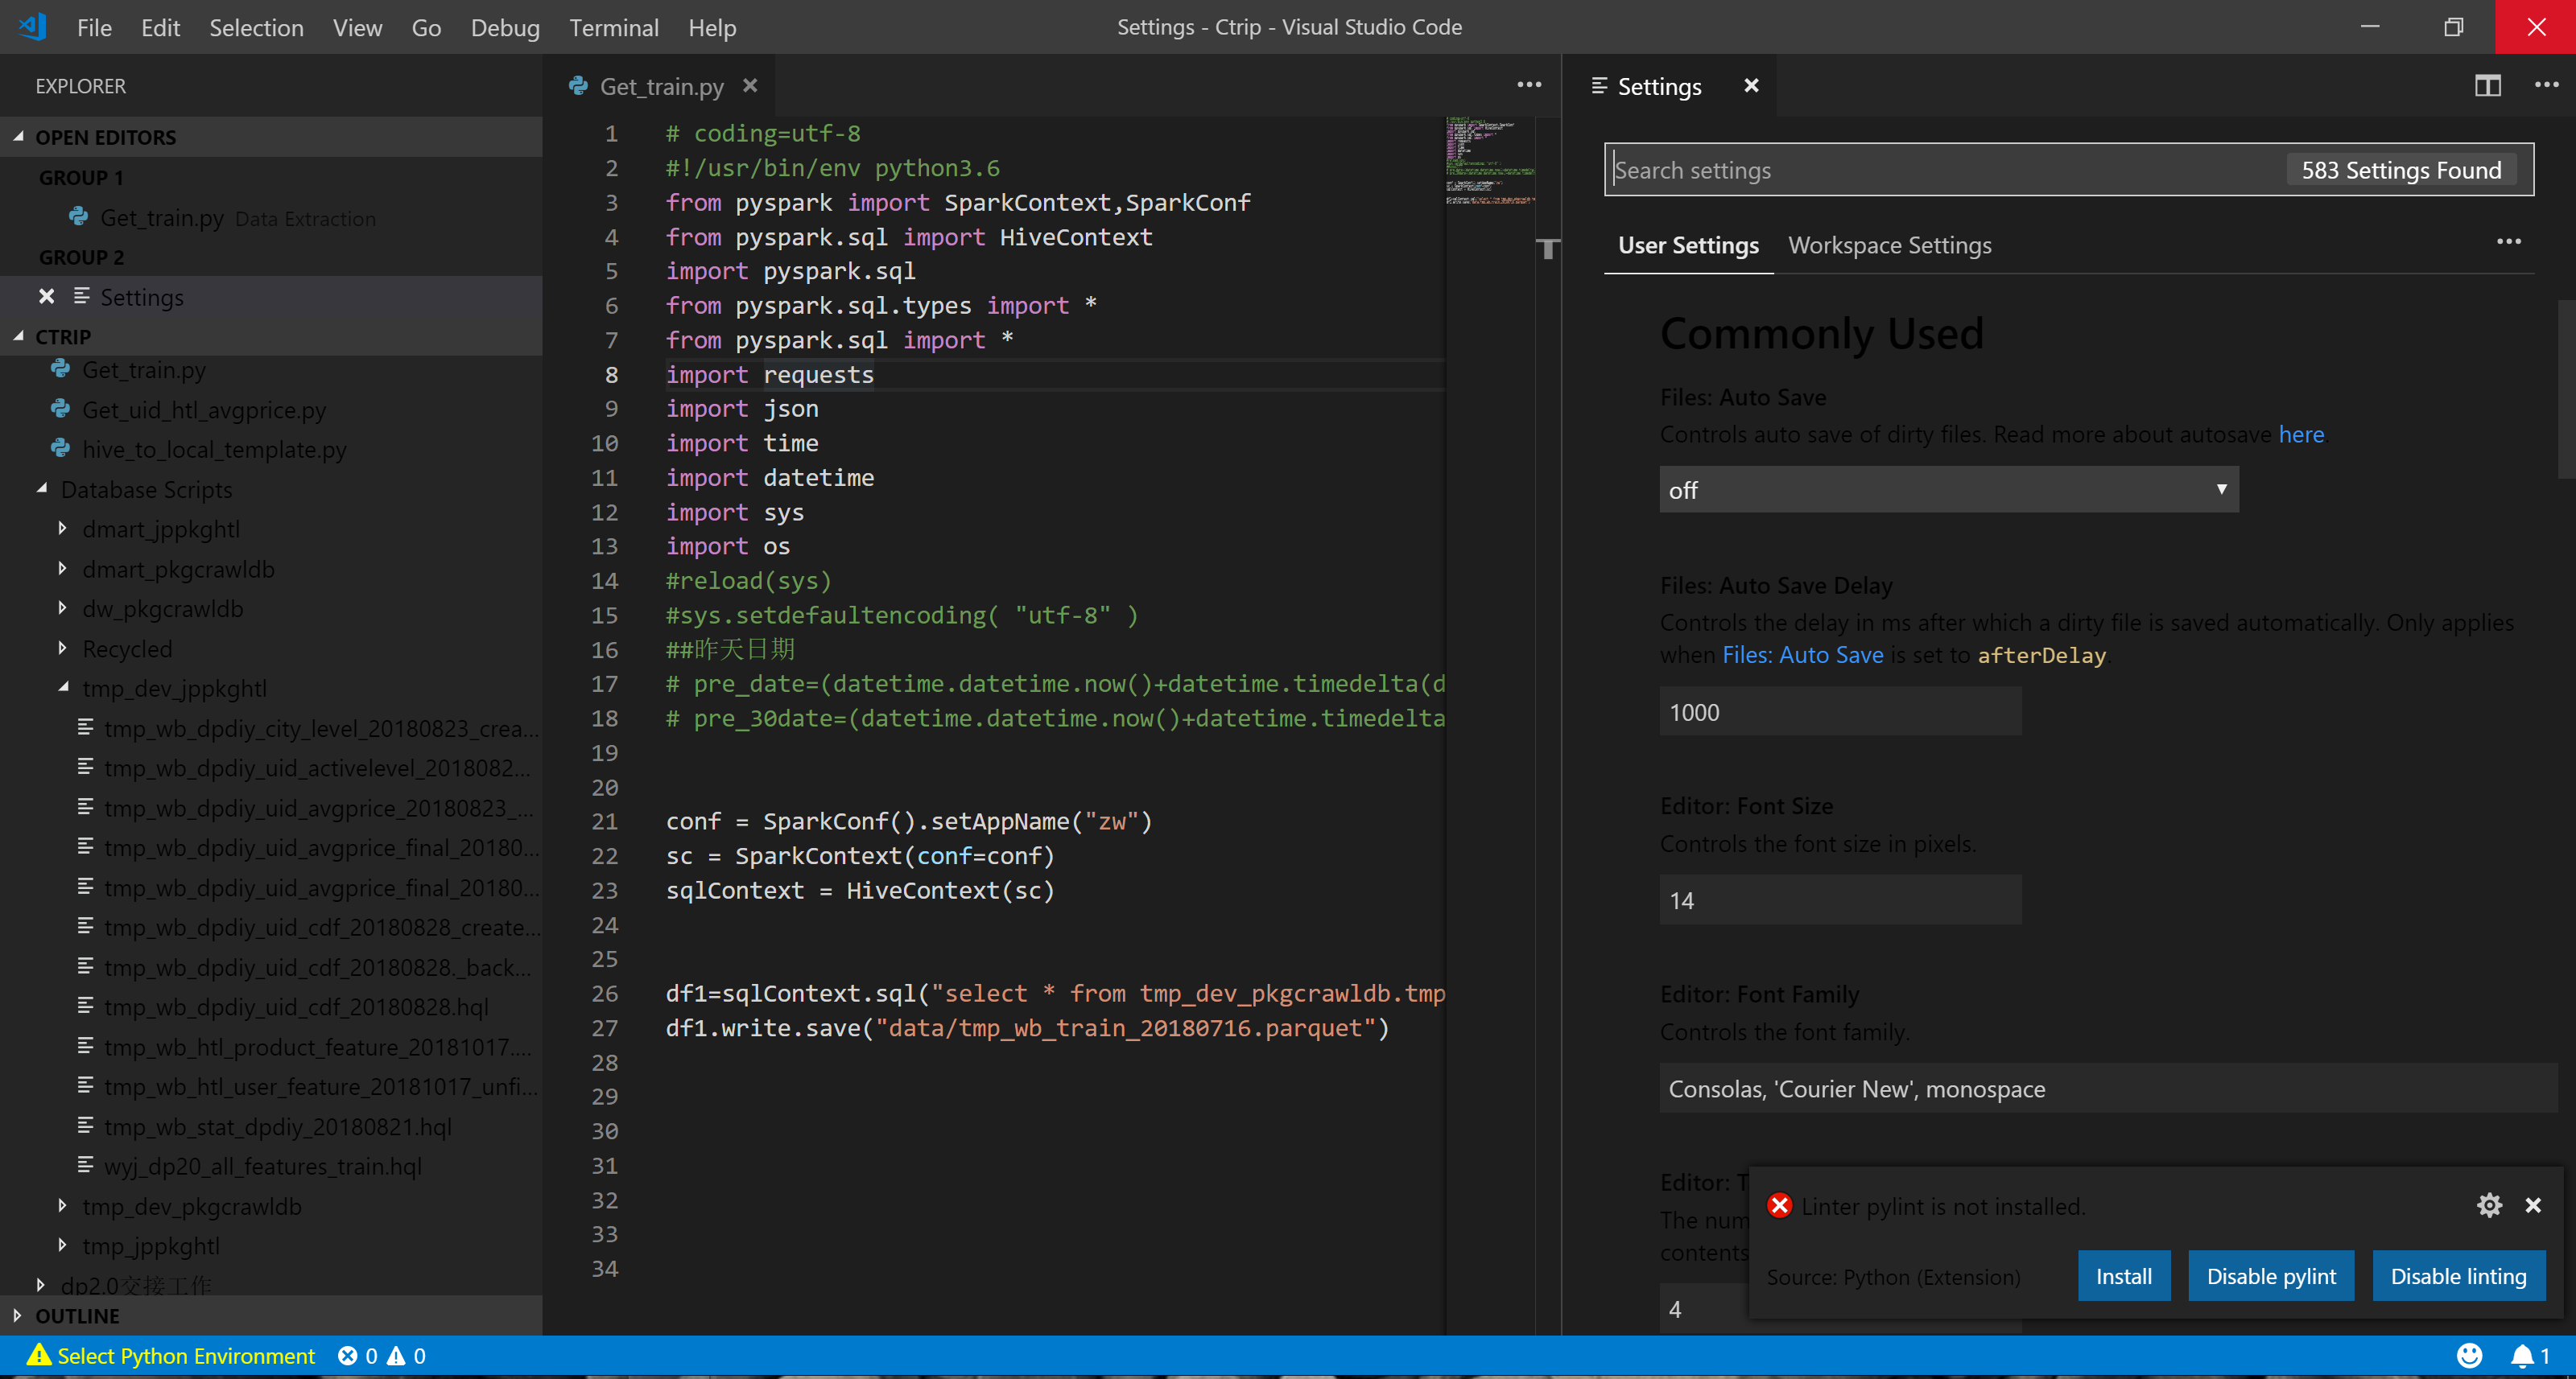Dismiss the pylint notification with its close icon
This screenshot has width=2576, height=1379.
(x=2535, y=1205)
